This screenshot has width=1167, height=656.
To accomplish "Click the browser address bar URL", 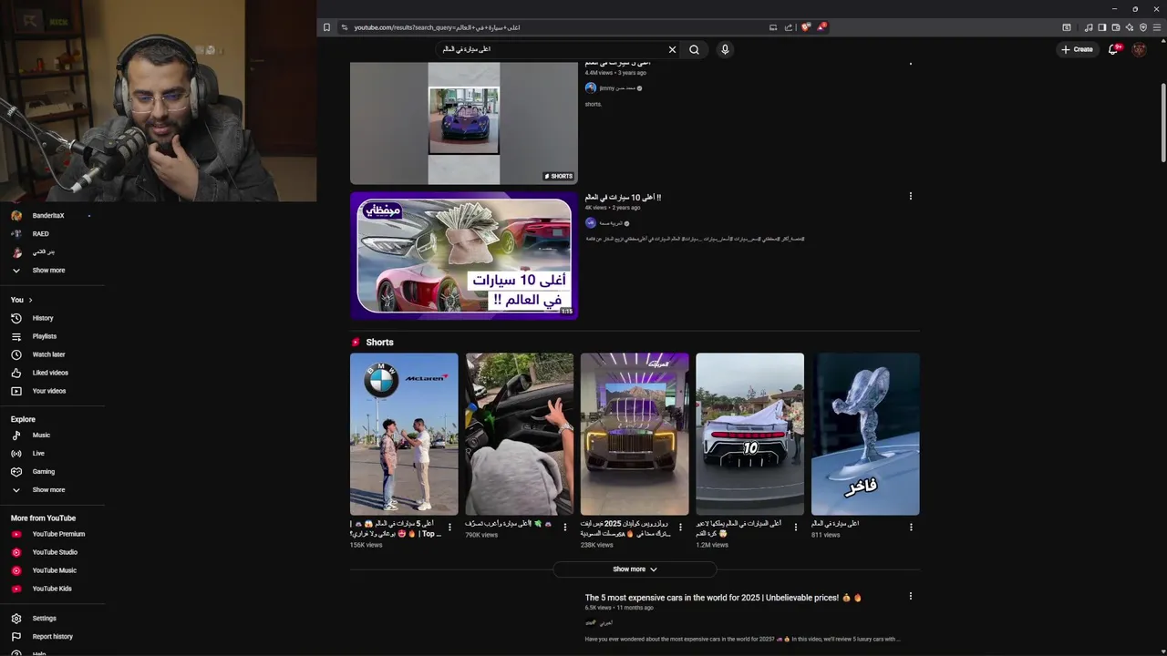I will (437, 27).
